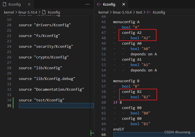This screenshot has width=195, height=137.
Task: Select 'Kconfig' in the right breadcrumb
Action: (159, 12)
